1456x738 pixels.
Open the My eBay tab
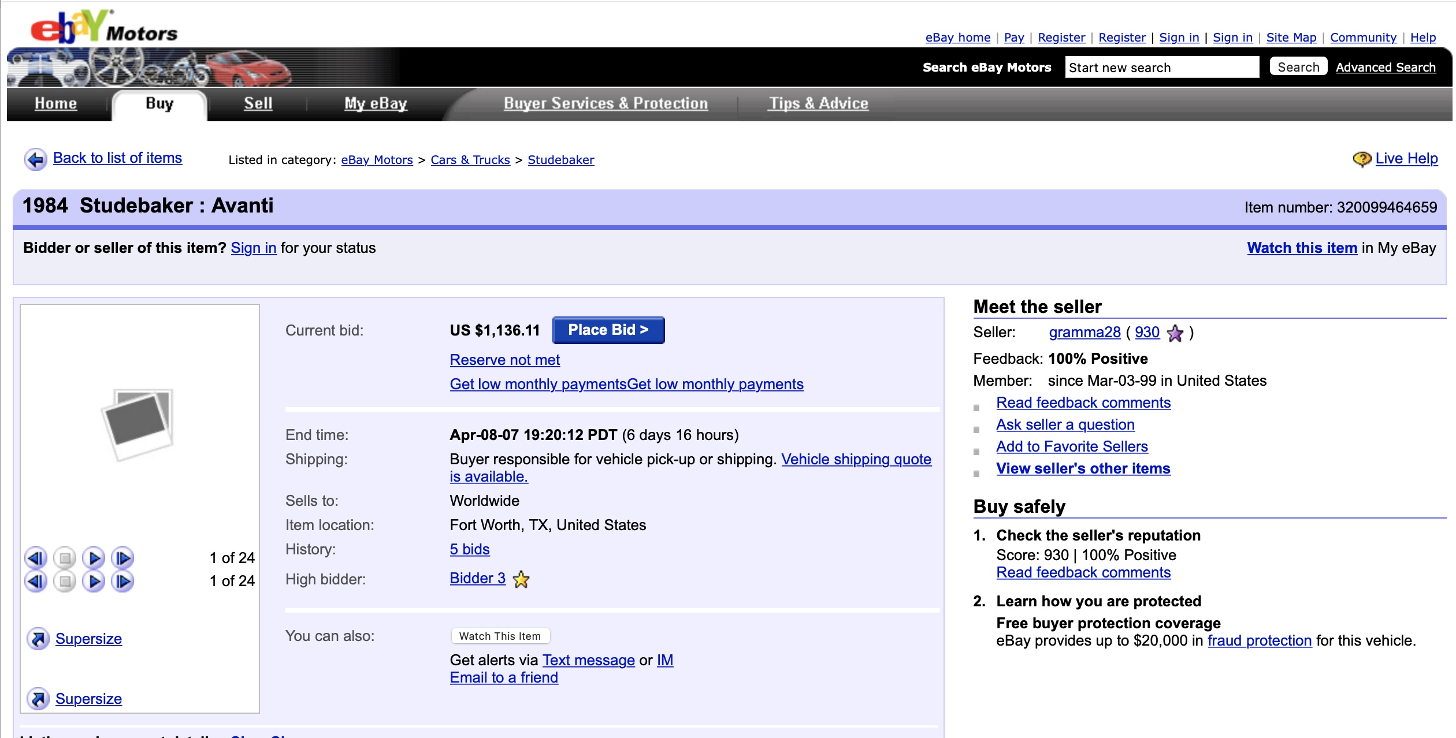coord(376,104)
